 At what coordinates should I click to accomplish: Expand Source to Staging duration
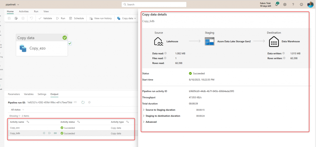(160, 110)
